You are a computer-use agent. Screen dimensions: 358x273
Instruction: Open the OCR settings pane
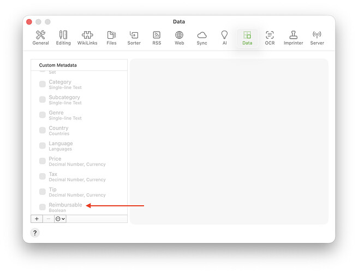pos(270,38)
